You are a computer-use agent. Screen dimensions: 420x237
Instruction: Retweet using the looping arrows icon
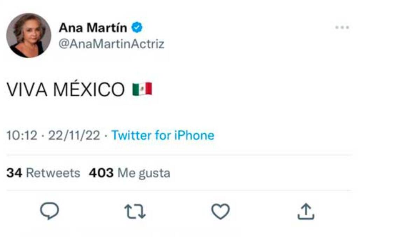click(x=135, y=212)
